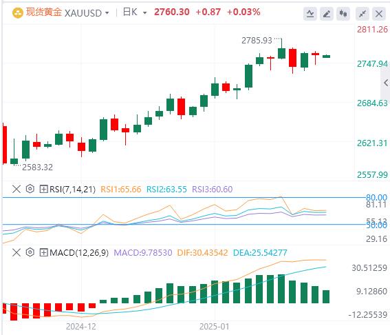Click the RSI3:60.60 value
Screen dimensions: 390x335
212,189
